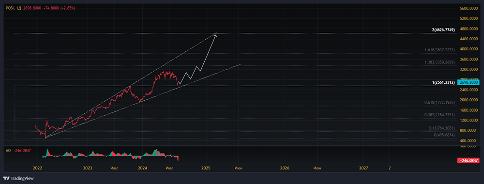The width and height of the screenshot is (484, 184).
Task: Click Июн between 2026 and 2027
Action: (317, 168)
